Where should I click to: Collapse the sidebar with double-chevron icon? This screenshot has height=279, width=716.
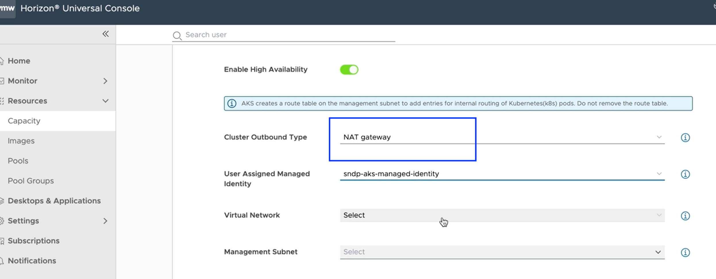click(105, 34)
